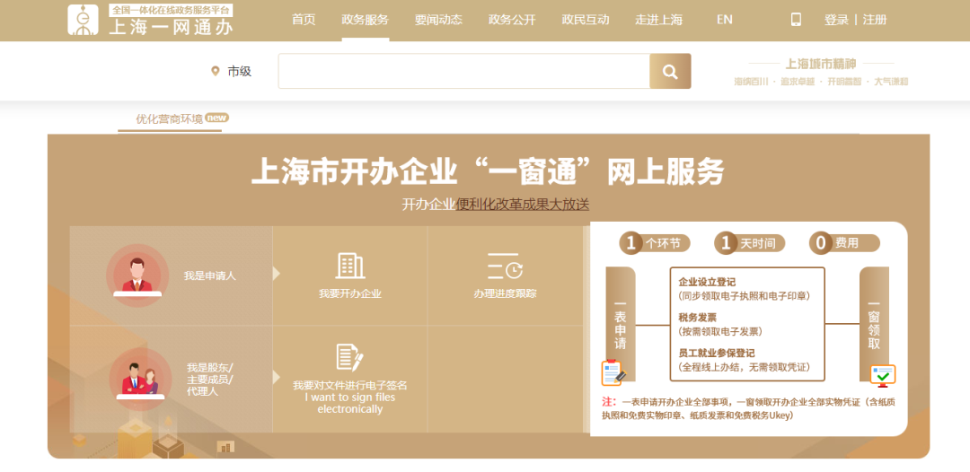Select the 优化营商环境 tab

click(x=170, y=118)
